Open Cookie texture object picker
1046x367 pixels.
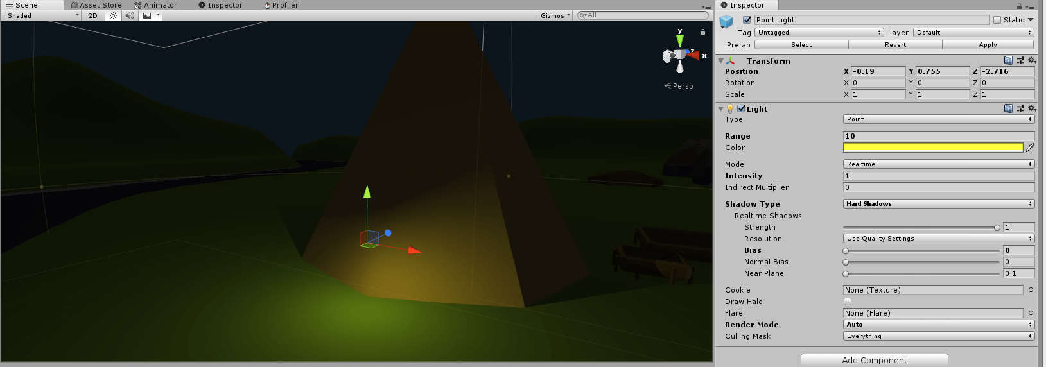point(1031,290)
